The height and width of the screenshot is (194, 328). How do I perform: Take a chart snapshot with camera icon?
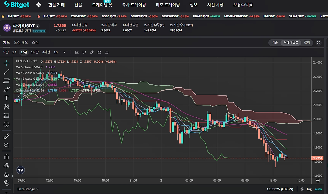99,52
